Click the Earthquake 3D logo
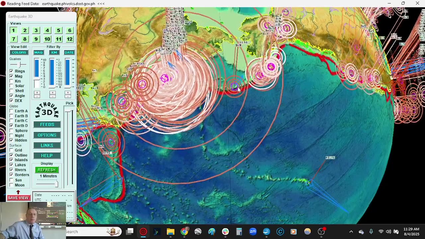425x239 pixels. (47, 111)
